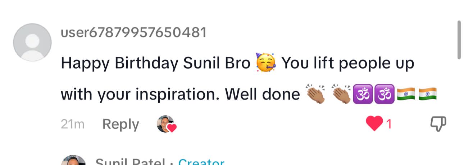This screenshot has width=464, height=165.
Task: Click the first clapping hands emoji
Action: tap(315, 94)
